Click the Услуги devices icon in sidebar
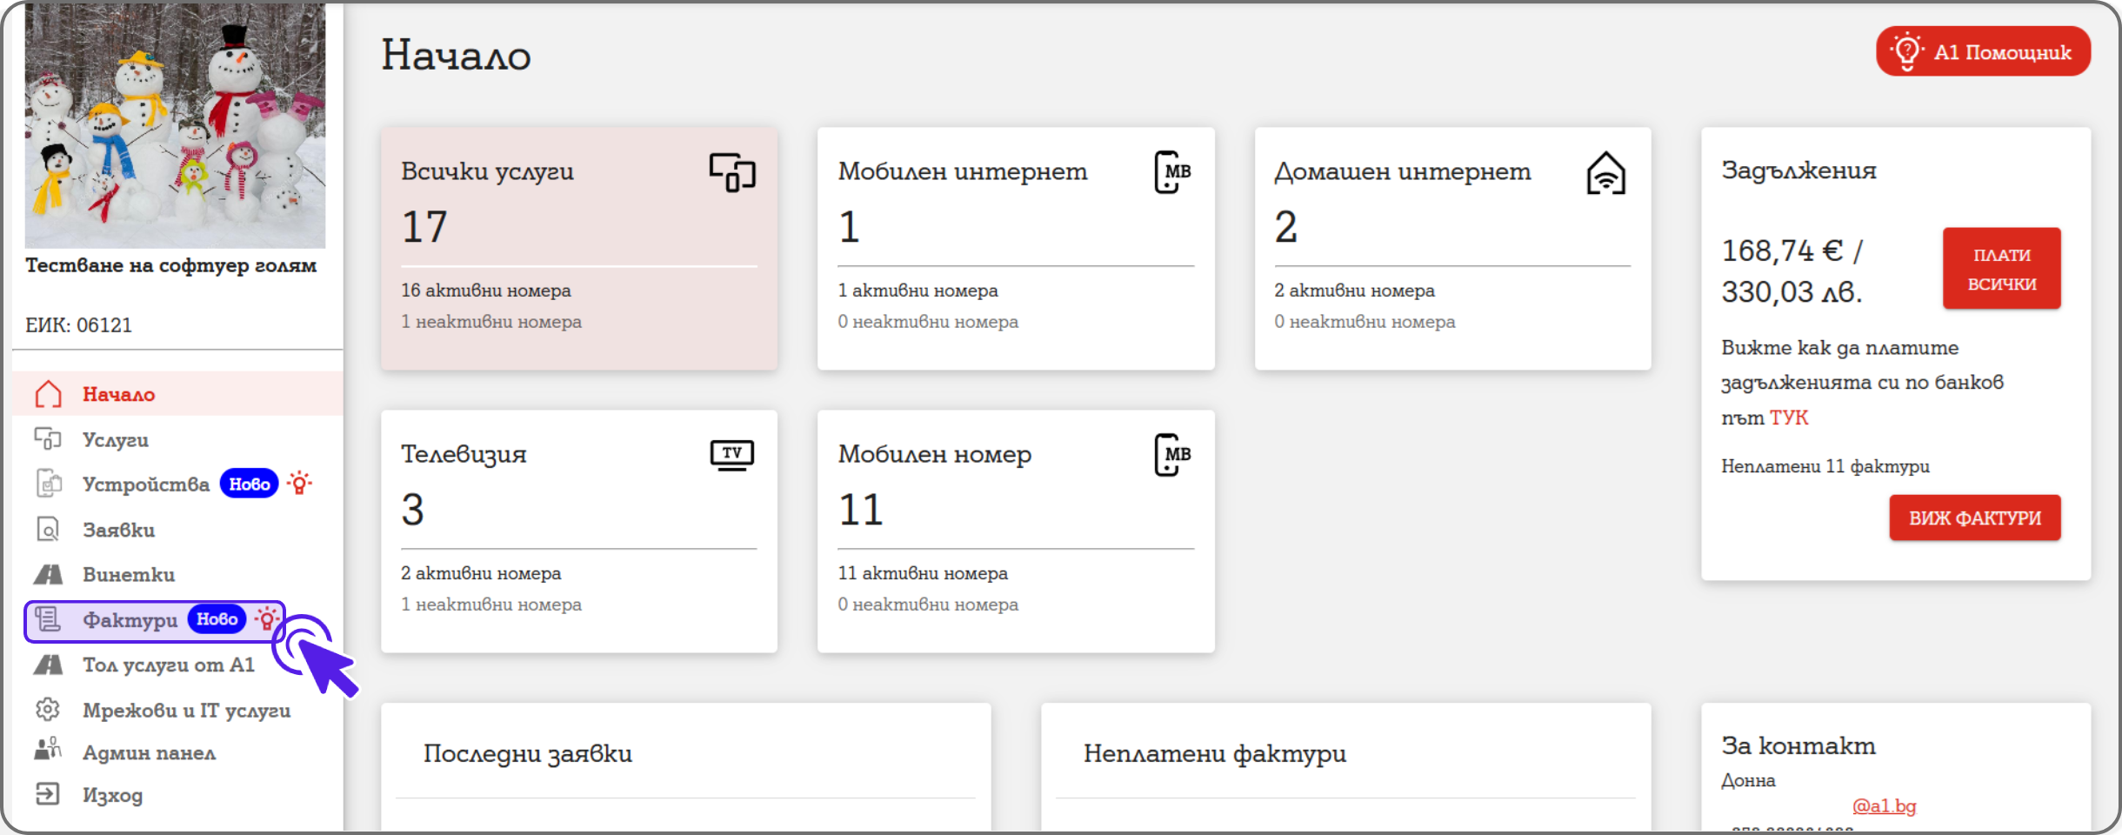Screen dimensions: 2122x835 (48, 439)
